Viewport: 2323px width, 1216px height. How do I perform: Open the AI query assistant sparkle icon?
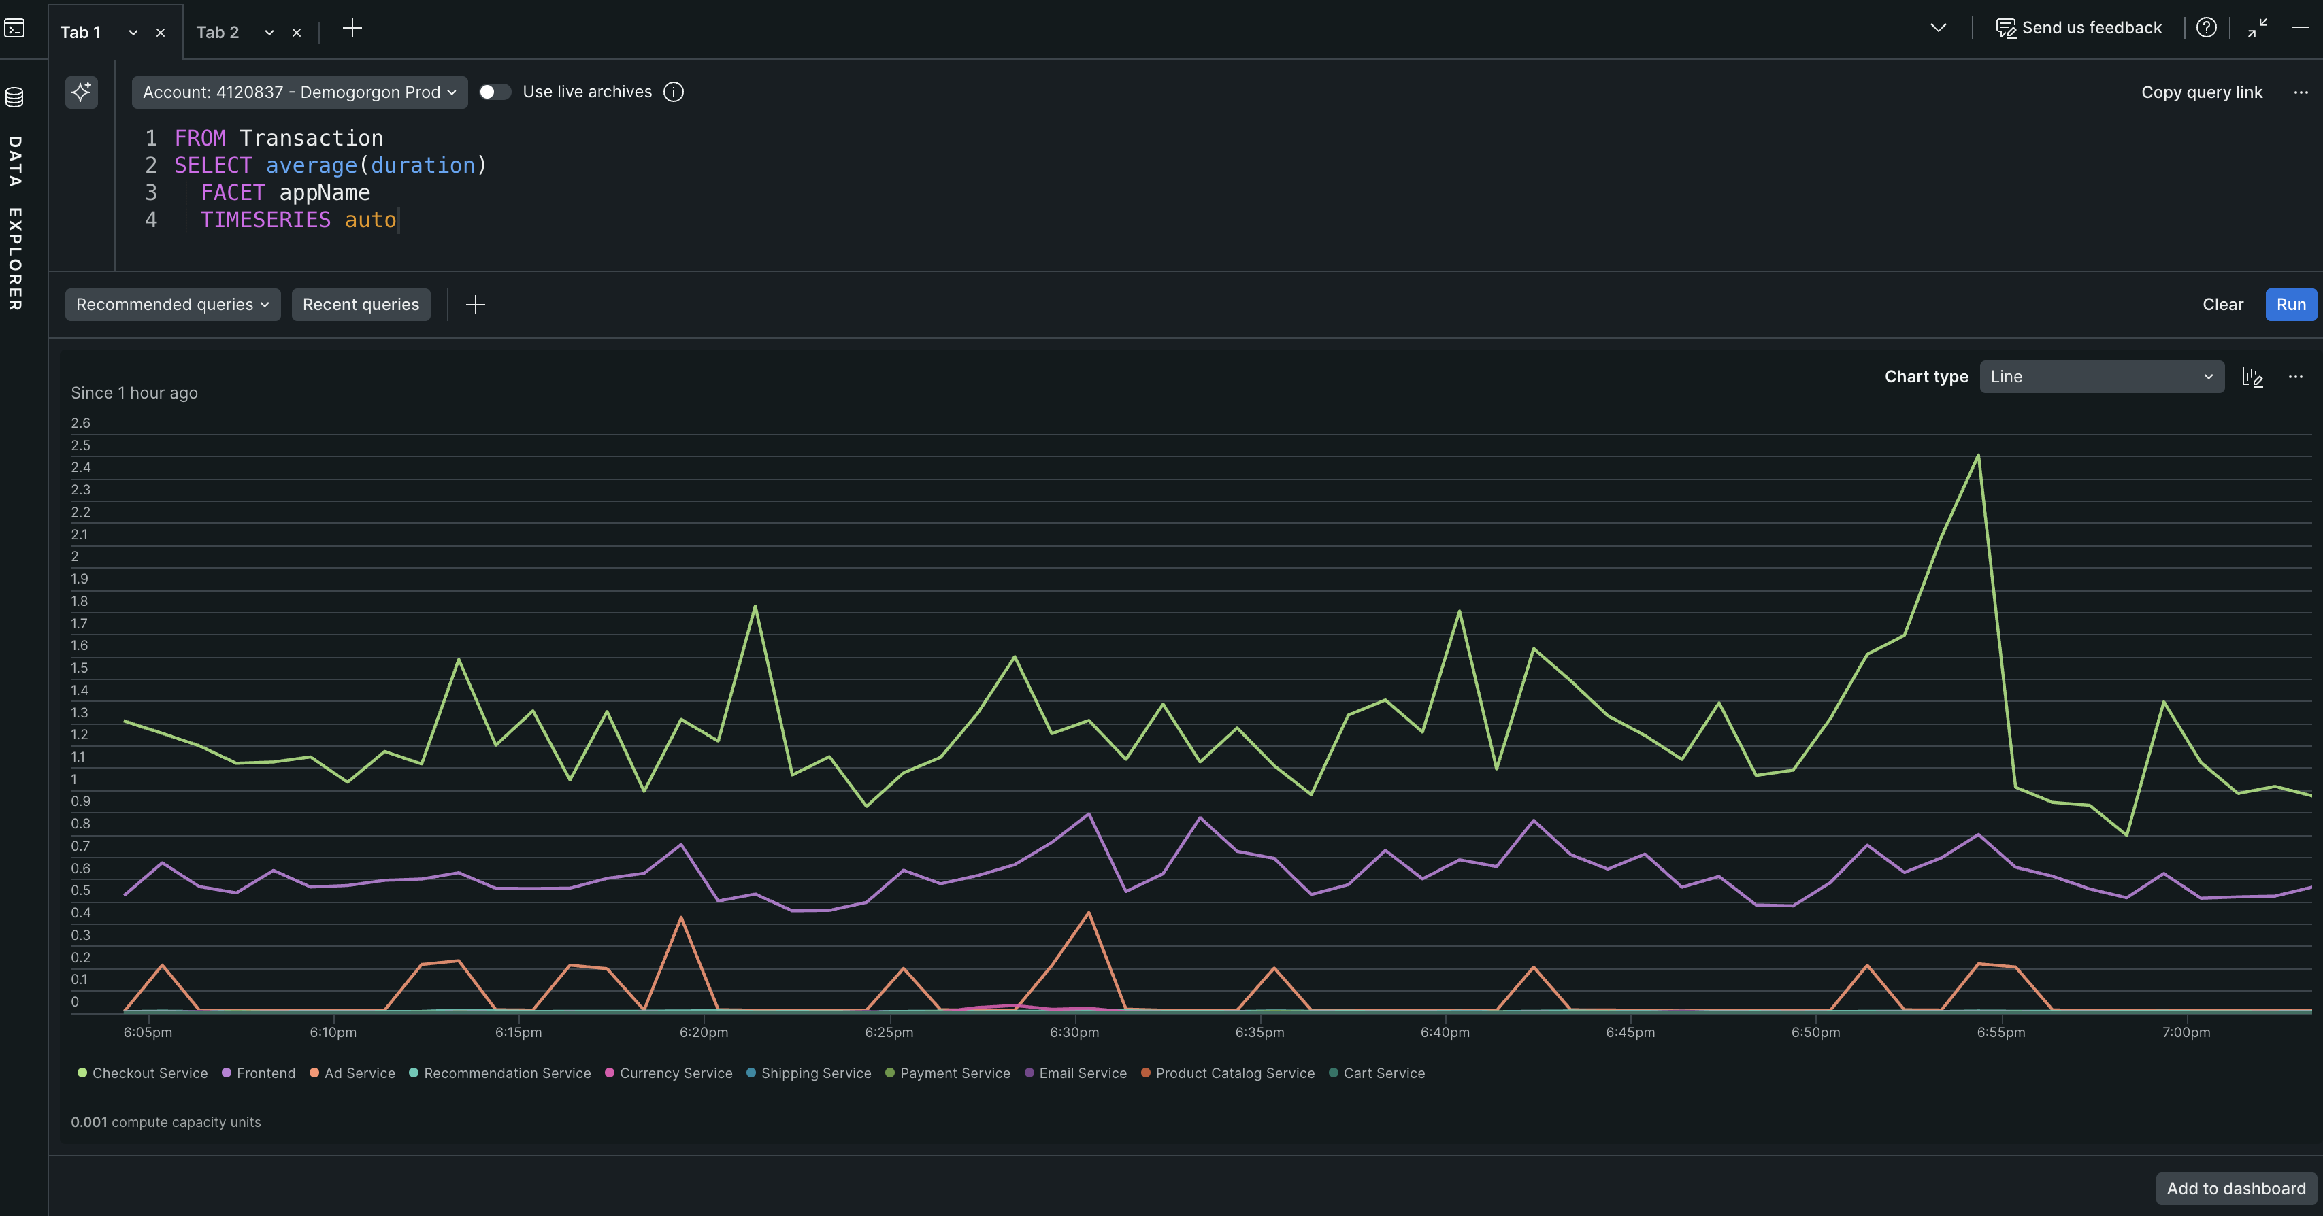(x=81, y=92)
